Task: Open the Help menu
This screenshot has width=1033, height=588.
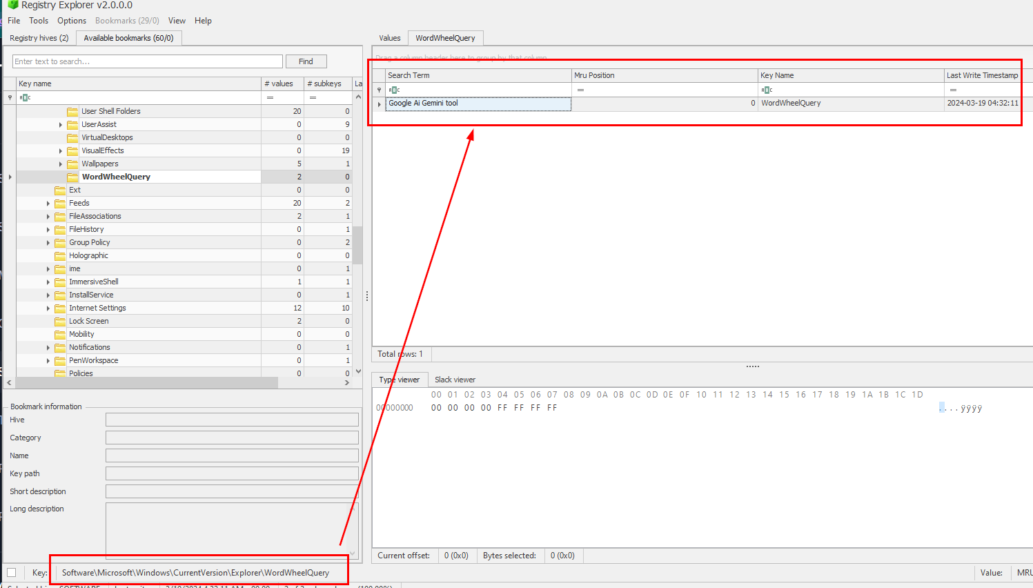Action: point(203,21)
